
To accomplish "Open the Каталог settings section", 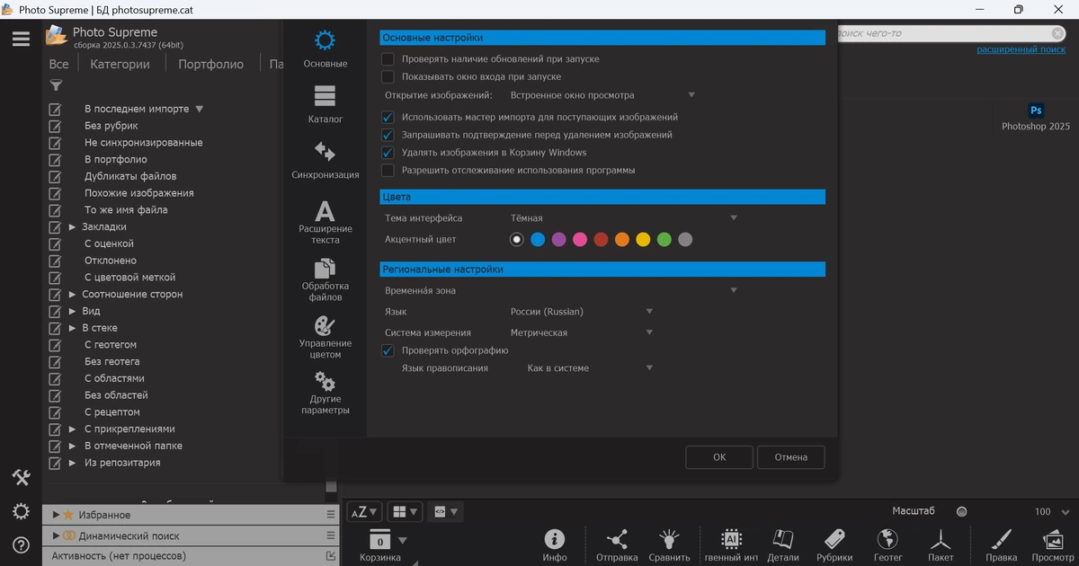I will coord(325,104).
